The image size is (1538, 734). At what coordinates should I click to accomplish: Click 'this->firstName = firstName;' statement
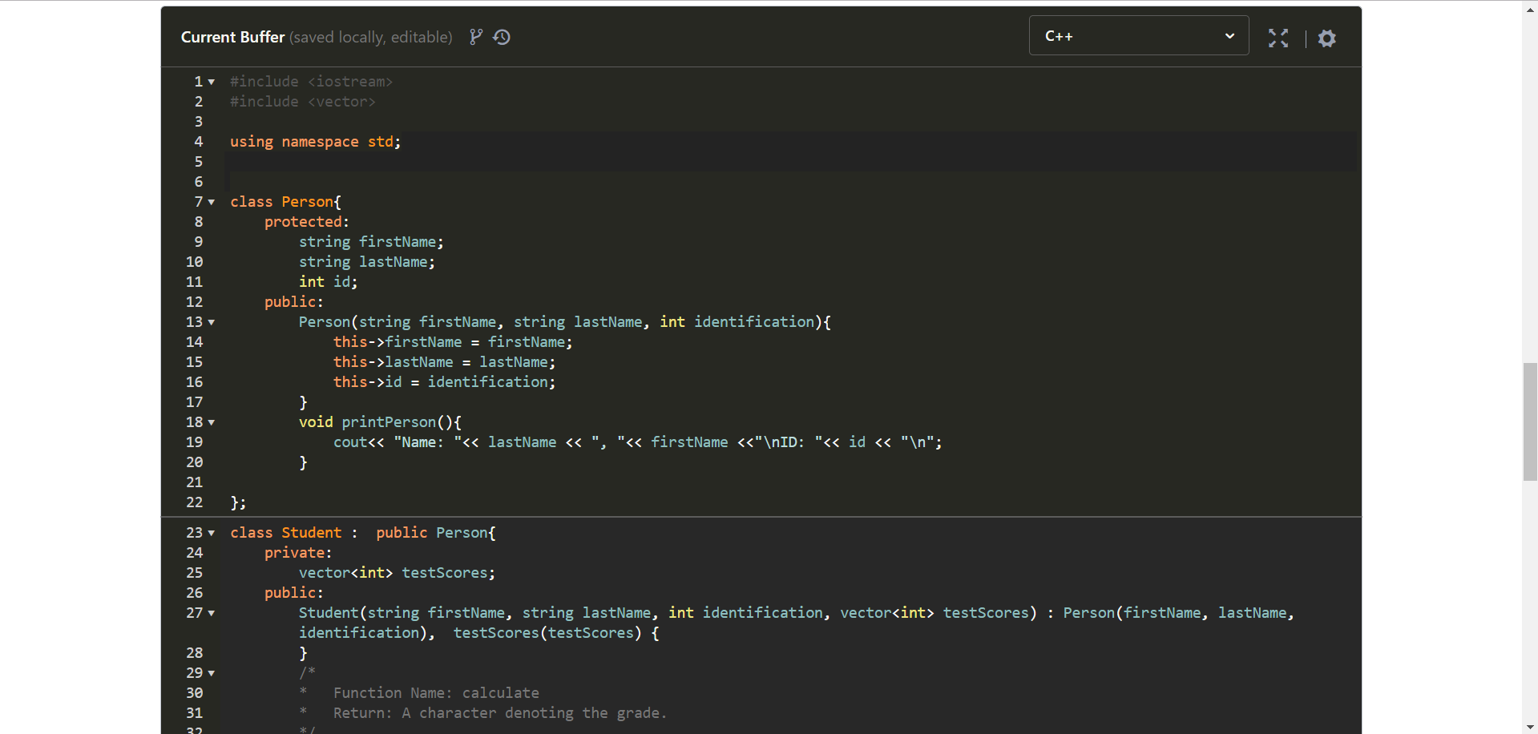[453, 342]
